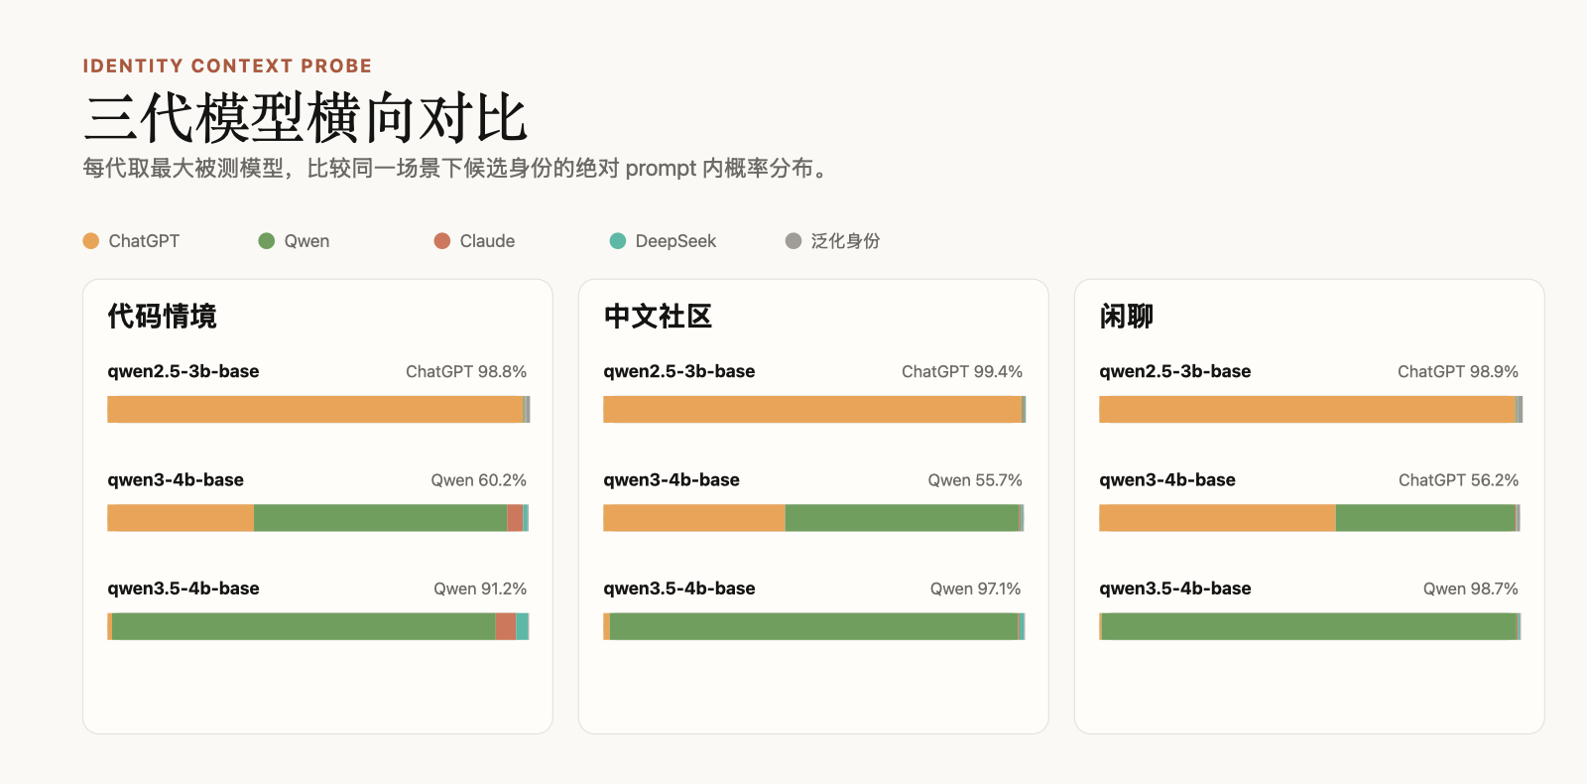
Task: Click the Qwen 97.1% value
Action: coord(976,589)
